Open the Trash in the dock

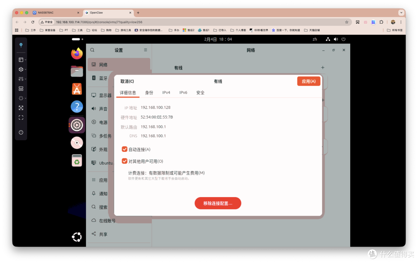coord(77,161)
